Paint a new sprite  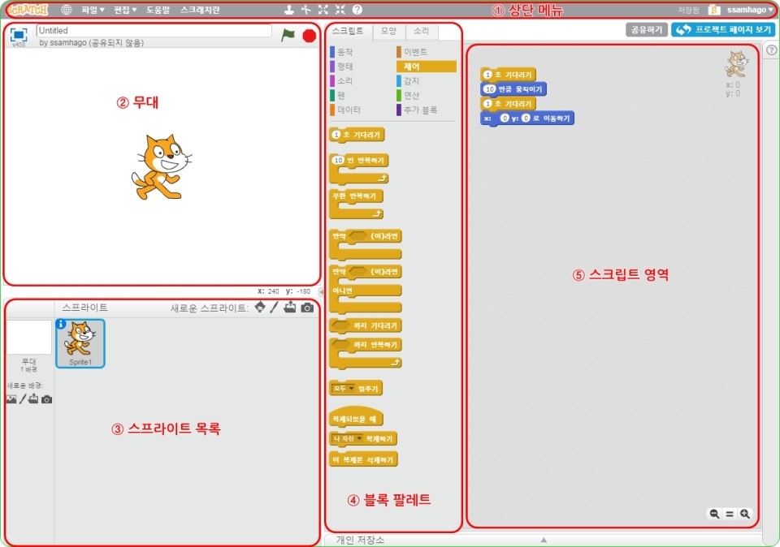click(274, 308)
